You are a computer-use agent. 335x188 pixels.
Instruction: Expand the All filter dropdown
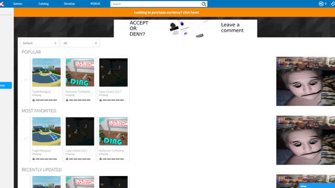pyautogui.click(x=81, y=43)
